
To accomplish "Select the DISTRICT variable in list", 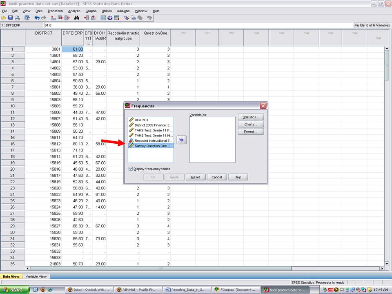I will tap(141, 120).
